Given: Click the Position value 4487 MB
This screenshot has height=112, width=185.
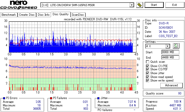Looking at the screenshot, I should [175, 105].
